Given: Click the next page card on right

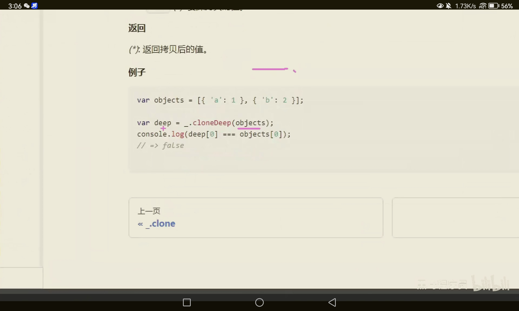Looking at the screenshot, I should 455,218.
